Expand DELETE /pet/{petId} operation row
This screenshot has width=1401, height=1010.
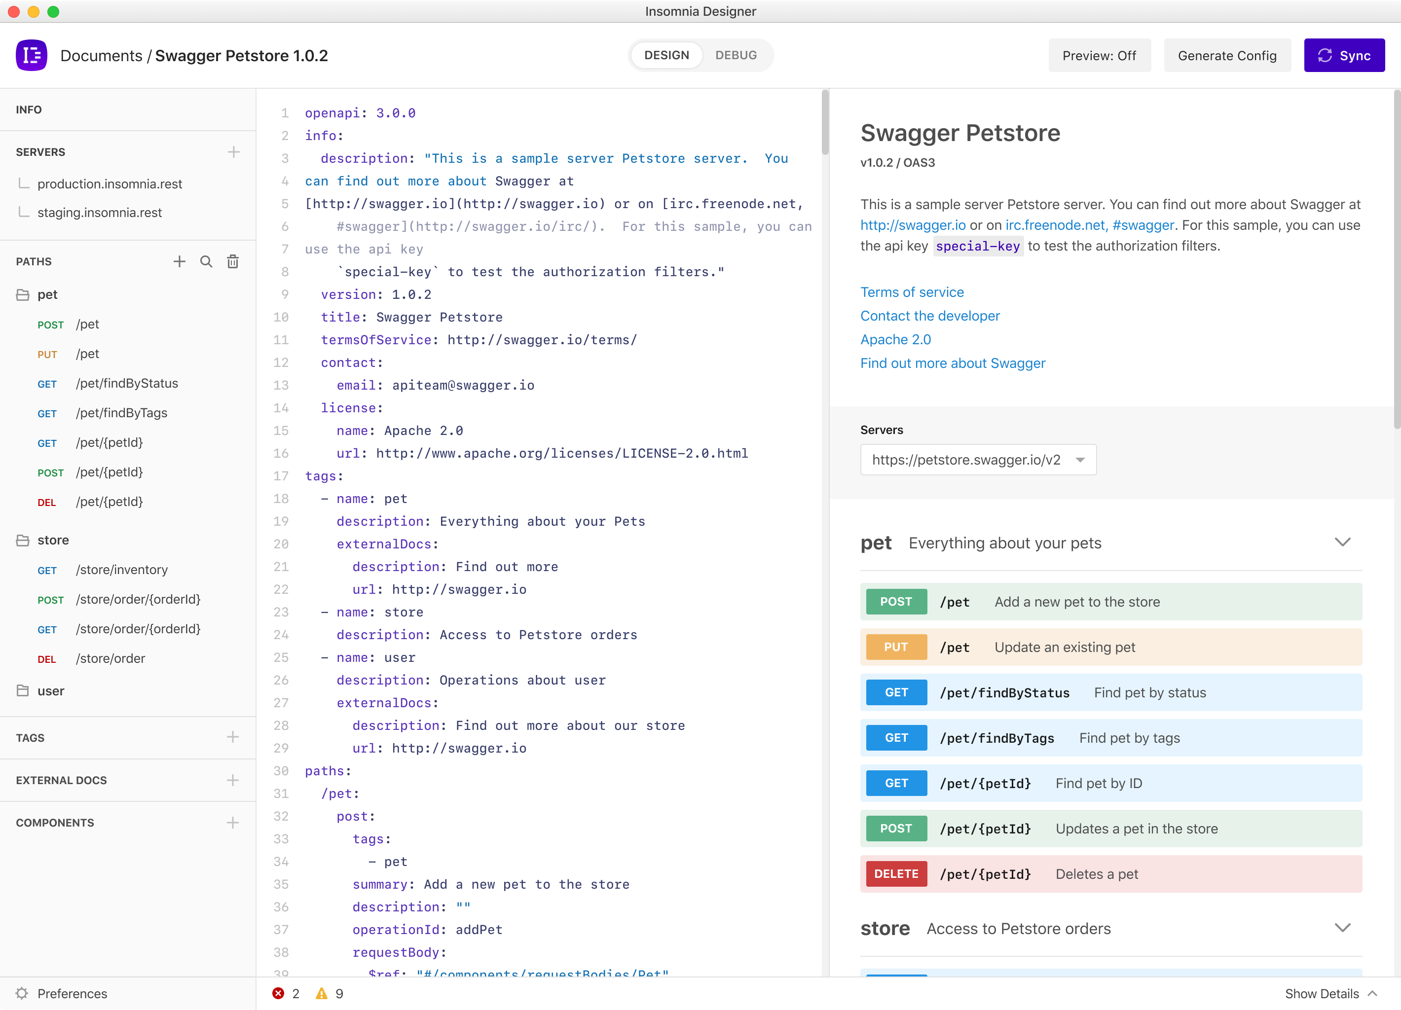(1110, 874)
